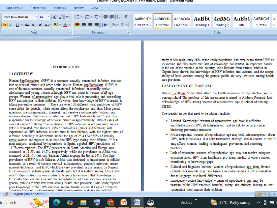Image resolution: width=277 pixels, height=208 pixels.
Task: Apply the Normal style
Action: [x=162, y=21]
